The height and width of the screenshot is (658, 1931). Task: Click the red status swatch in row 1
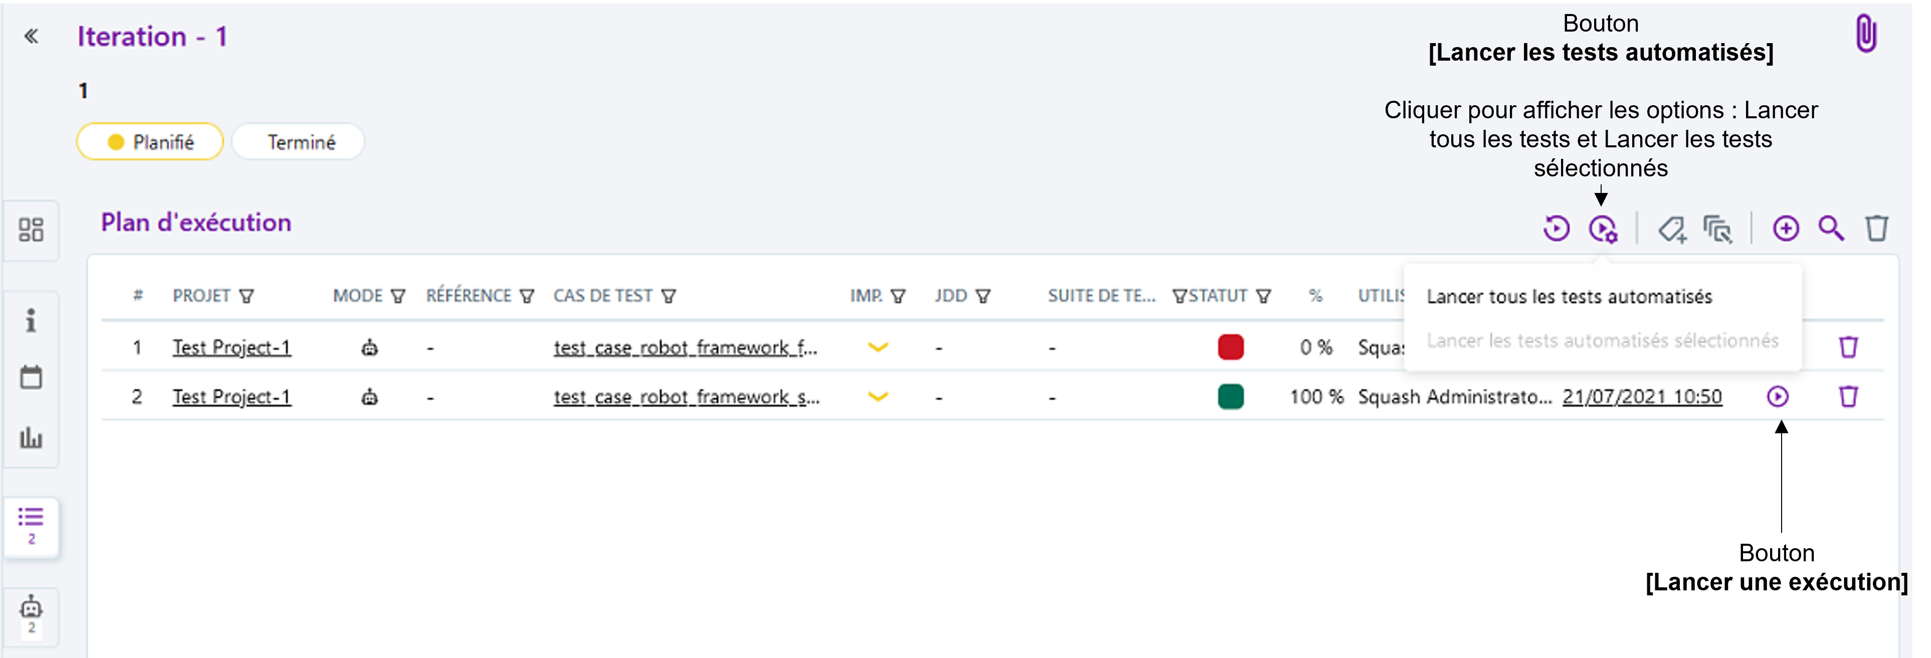click(1230, 348)
